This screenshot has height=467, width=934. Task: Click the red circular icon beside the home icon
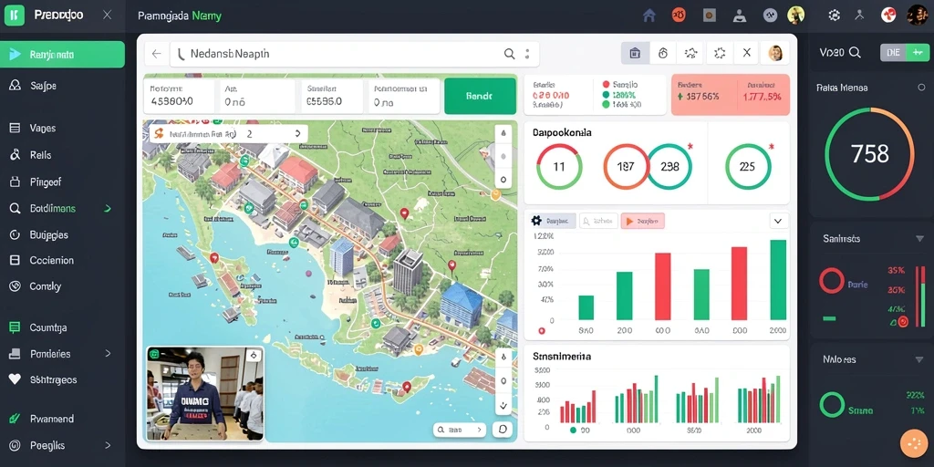tap(679, 16)
